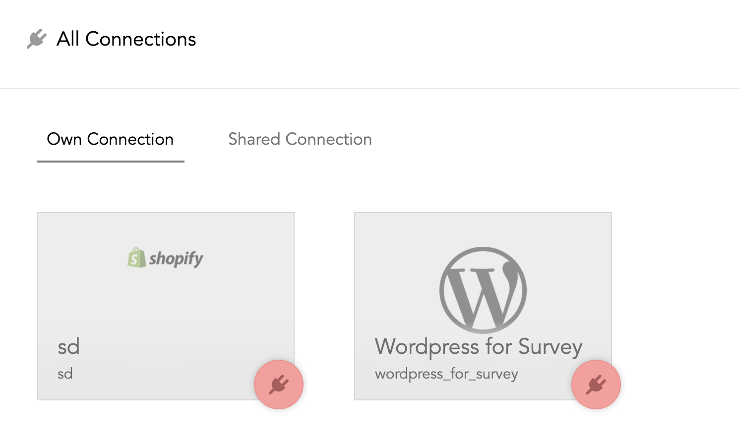The height and width of the screenshot is (443, 739).
Task: Open the "Wordpress for Survey" title link
Action: [x=478, y=346]
